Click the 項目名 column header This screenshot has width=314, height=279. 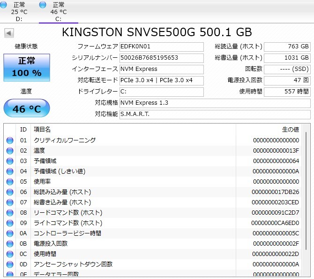pos(42,130)
